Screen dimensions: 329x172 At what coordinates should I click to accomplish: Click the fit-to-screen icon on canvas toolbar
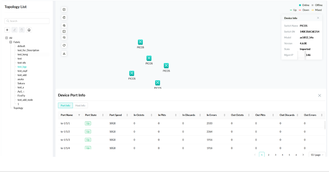[64, 32]
